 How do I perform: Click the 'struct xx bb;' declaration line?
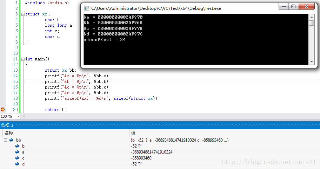click(x=61, y=70)
